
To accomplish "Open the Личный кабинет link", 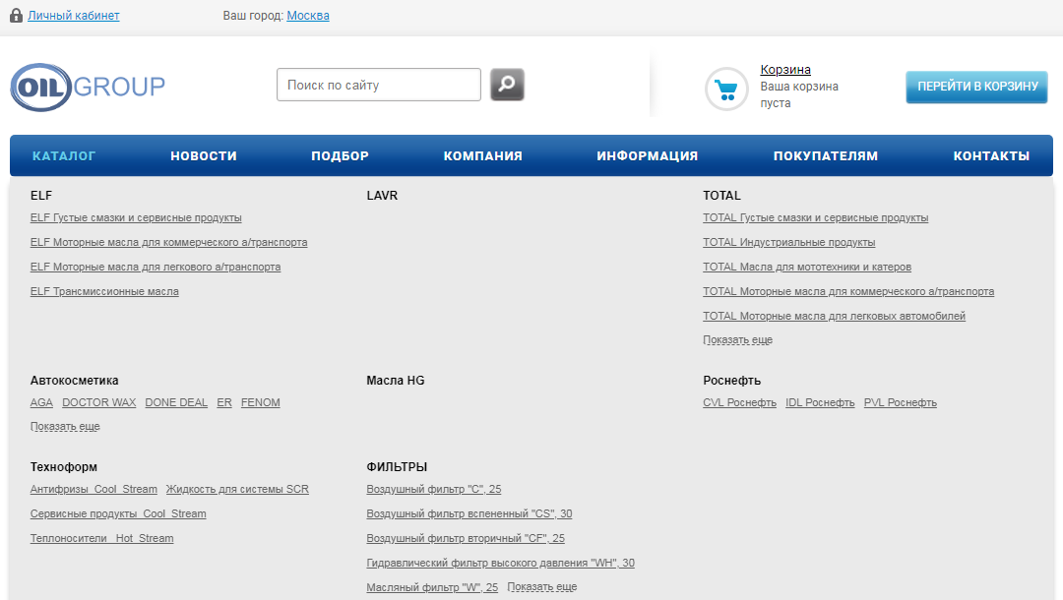I will pos(73,16).
